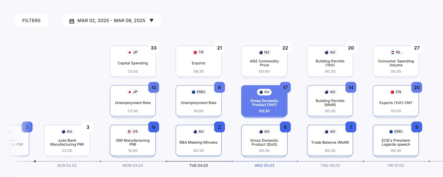Click the New Zealand flag on ANZ Commodity

[x=261, y=53]
